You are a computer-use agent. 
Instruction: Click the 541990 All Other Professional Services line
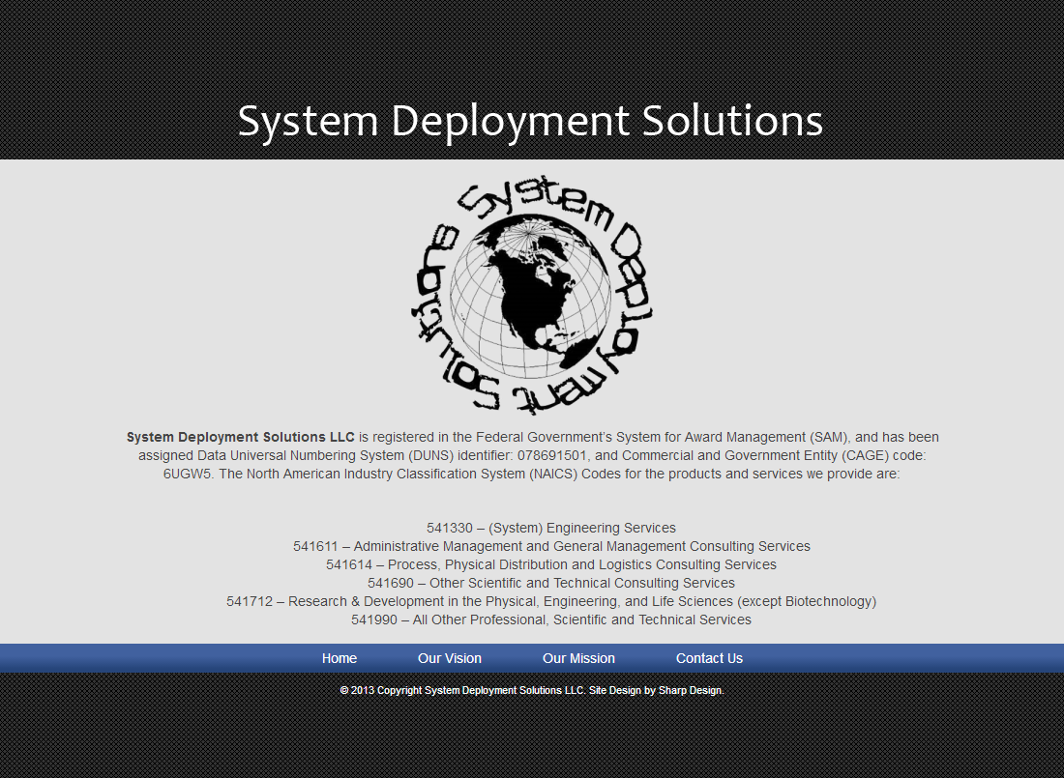551,620
